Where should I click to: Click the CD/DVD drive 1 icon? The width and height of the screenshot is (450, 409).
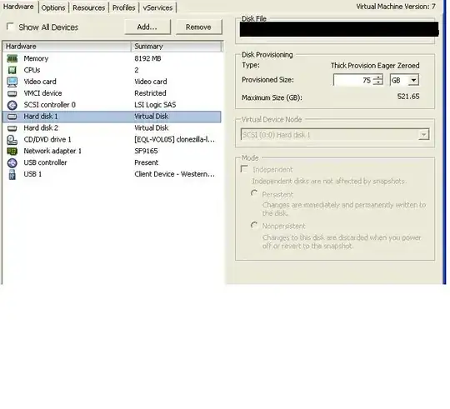tap(12, 140)
